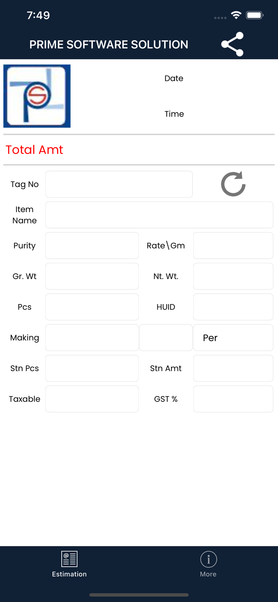This screenshot has width=278, height=602.
Task: Click the Rate\Gm input field
Action: [233, 246]
